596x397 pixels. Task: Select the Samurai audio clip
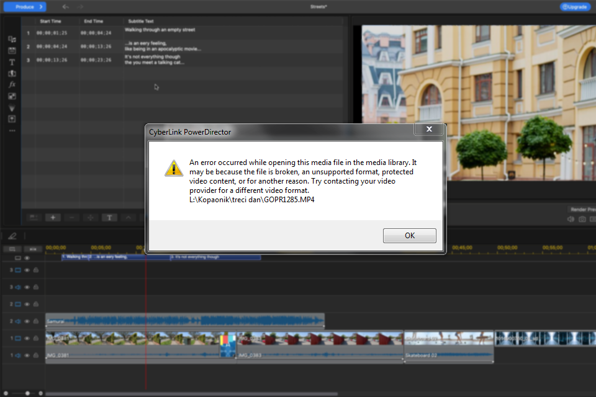[x=185, y=321]
